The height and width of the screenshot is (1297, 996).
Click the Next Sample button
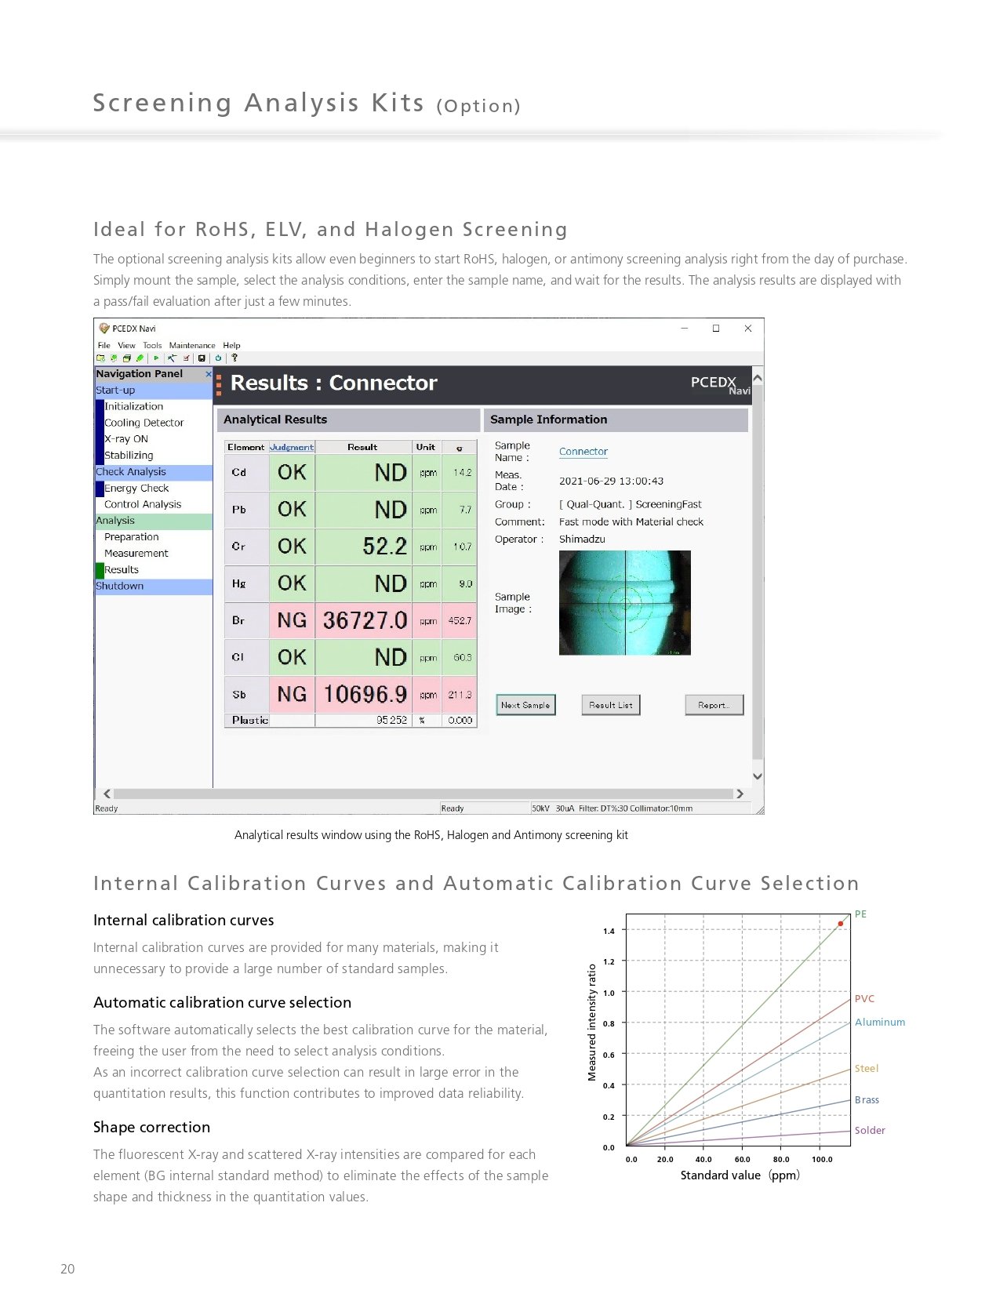coord(525,705)
